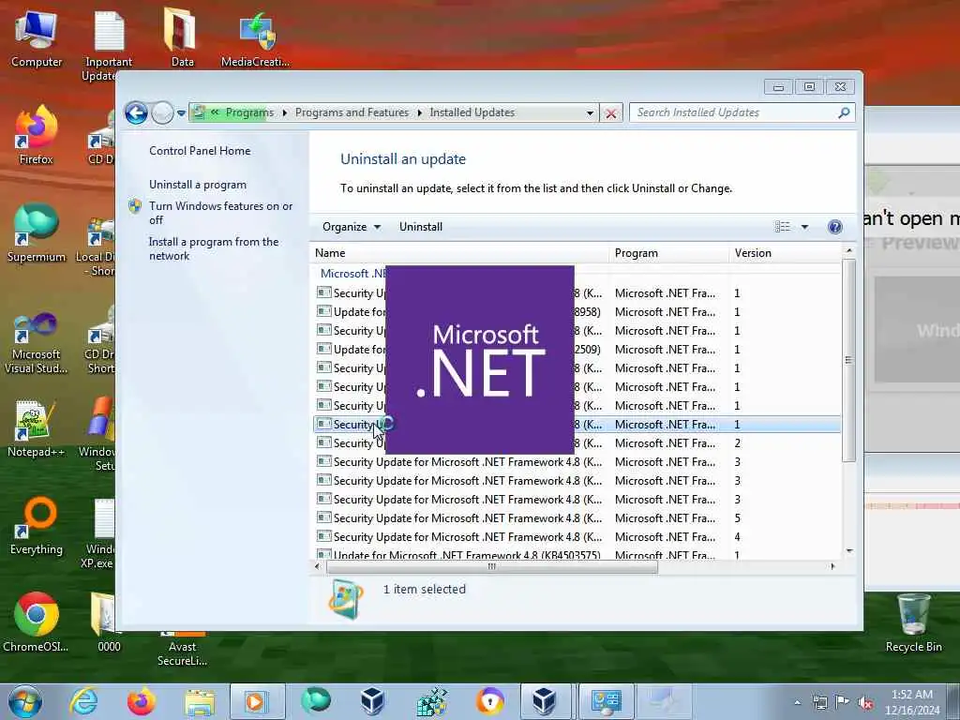
Task: Click the list's scroll up arrow
Action: (x=848, y=251)
